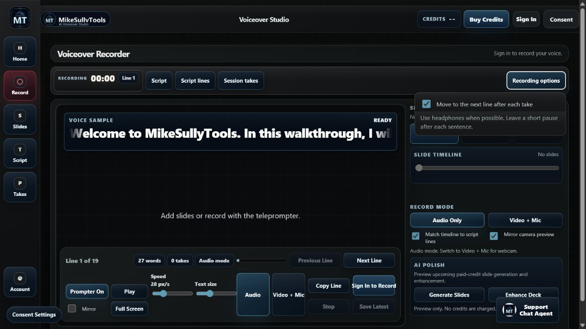The width and height of the screenshot is (586, 329).
Task: Open the prompter Full Screen
Action: pyautogui.click(x=129, y=309)
